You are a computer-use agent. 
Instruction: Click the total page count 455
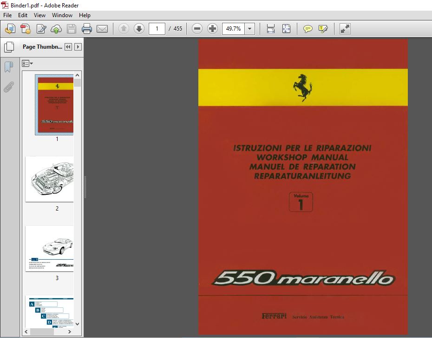[178, 29]
